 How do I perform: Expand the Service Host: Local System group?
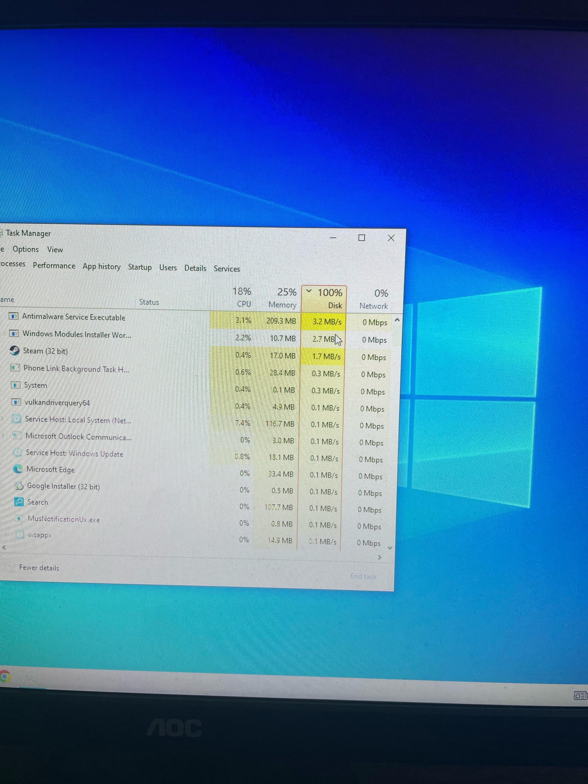[x=3, y=419]
